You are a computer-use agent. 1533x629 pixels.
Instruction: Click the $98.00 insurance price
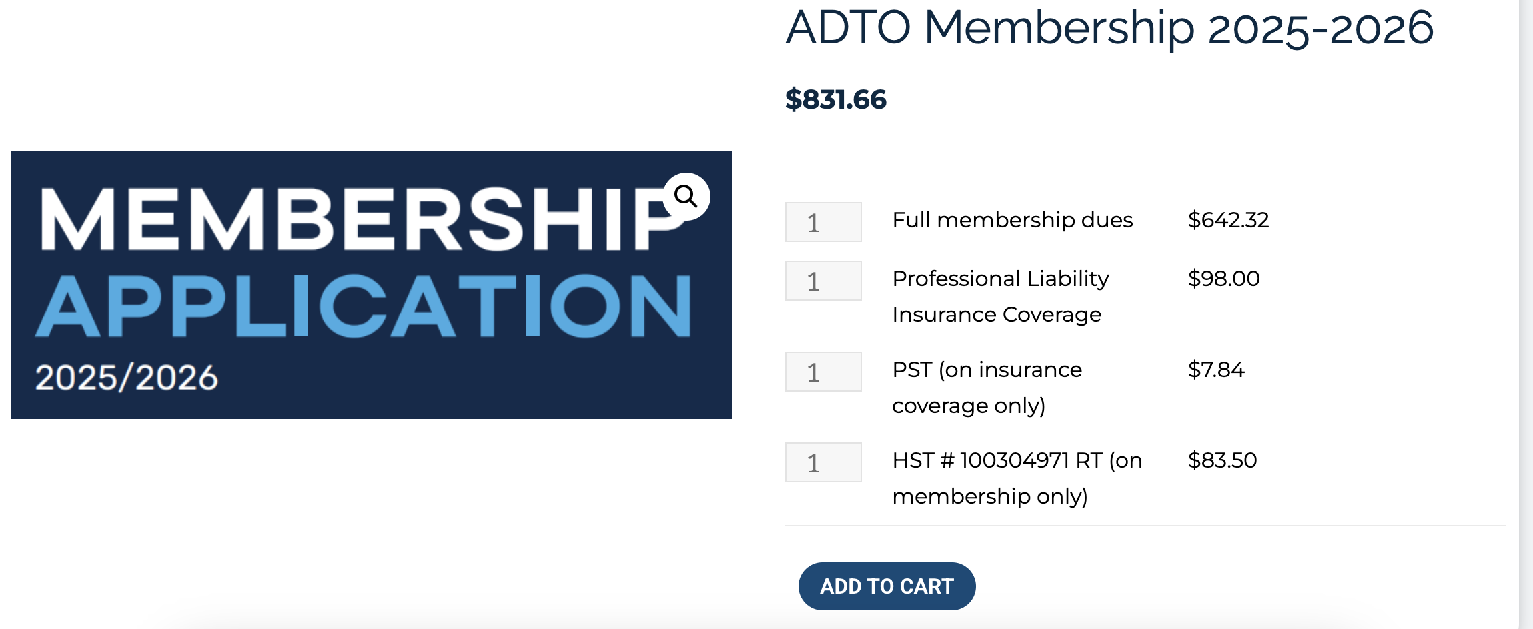tap(1223, 279)
